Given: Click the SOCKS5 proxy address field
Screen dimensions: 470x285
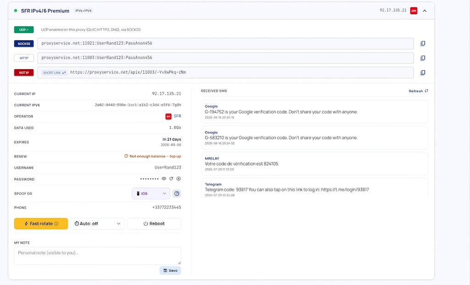Looking at the screenshot, I should pos(225,44).
